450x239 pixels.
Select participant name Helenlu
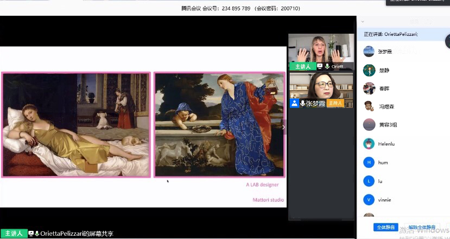click(x=386, y=144)
